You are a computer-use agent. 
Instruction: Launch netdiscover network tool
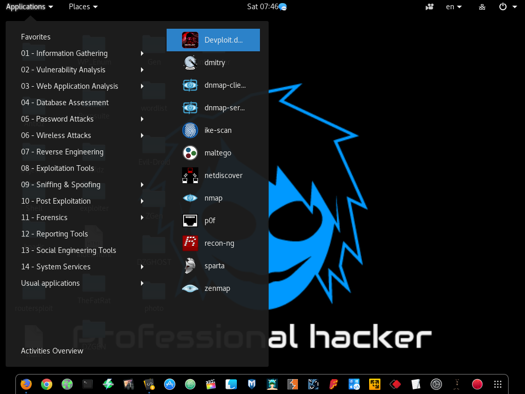click(x=213, y=175)
